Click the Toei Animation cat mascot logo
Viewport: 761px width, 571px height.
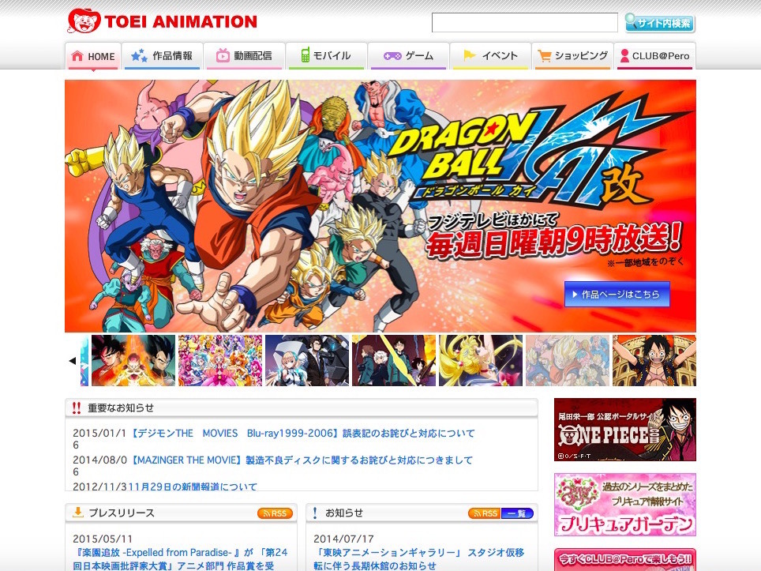pyautogui.click(x=82, y=20)
